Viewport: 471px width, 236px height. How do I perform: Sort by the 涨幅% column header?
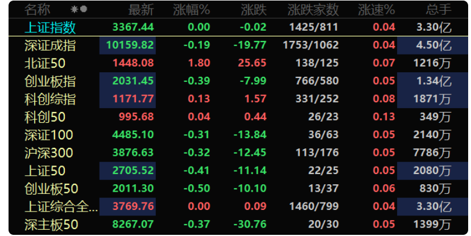[x=191, y=10]
